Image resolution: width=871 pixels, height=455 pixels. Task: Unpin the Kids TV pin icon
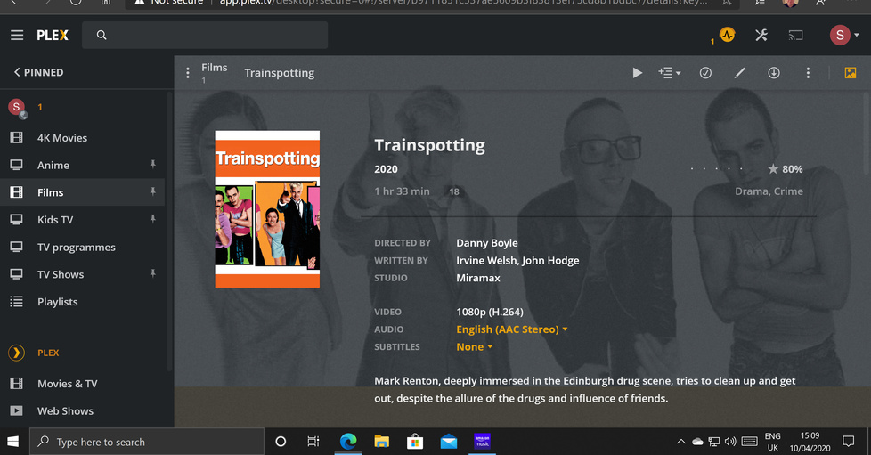[x=153, y=219]
